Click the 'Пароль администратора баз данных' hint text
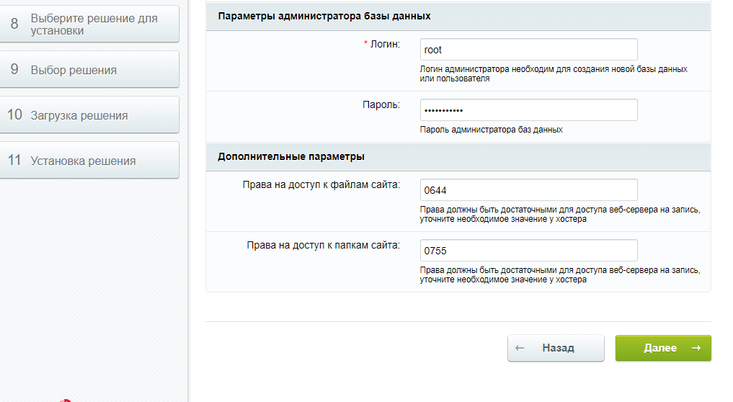 (491, 130)
